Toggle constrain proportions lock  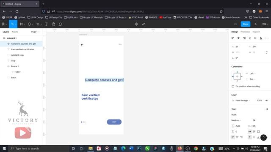click(267, 52)
